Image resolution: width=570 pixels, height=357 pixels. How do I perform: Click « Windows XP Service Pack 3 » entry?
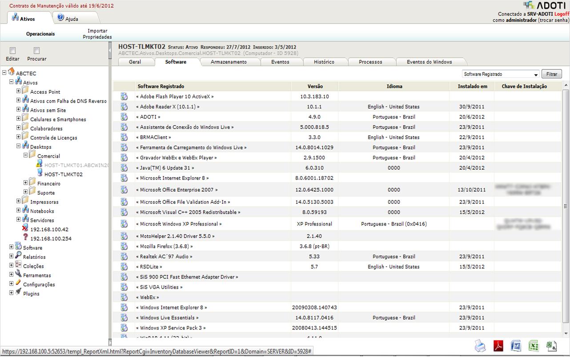click(x=171, y=328)
